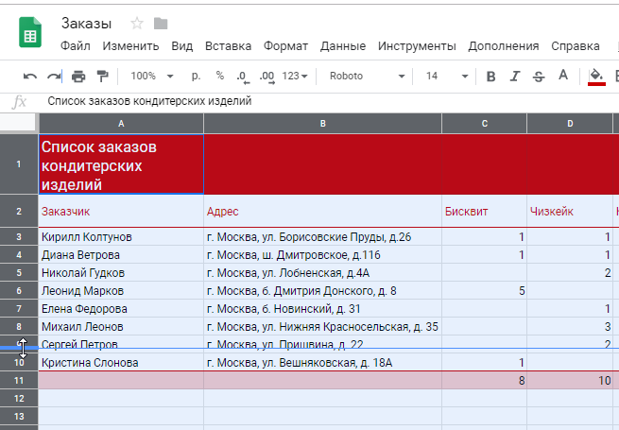Select address ул. Вешняковская, д. 18А

click(x=322, y=363)
